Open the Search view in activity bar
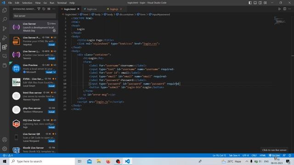 (x=5, y=19)
